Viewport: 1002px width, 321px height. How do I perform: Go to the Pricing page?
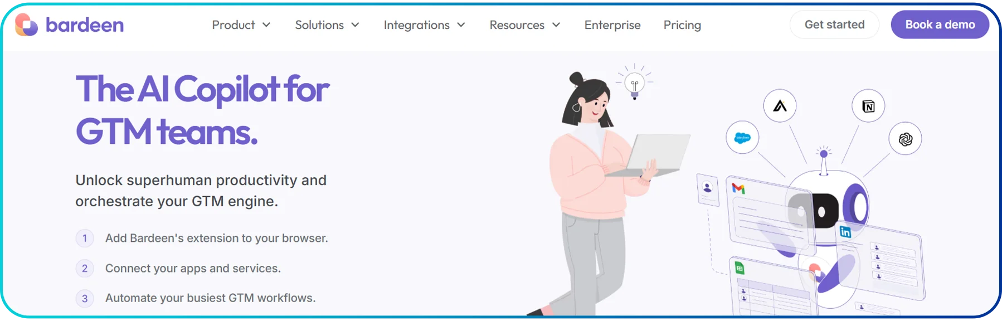(x=682, y=25)
